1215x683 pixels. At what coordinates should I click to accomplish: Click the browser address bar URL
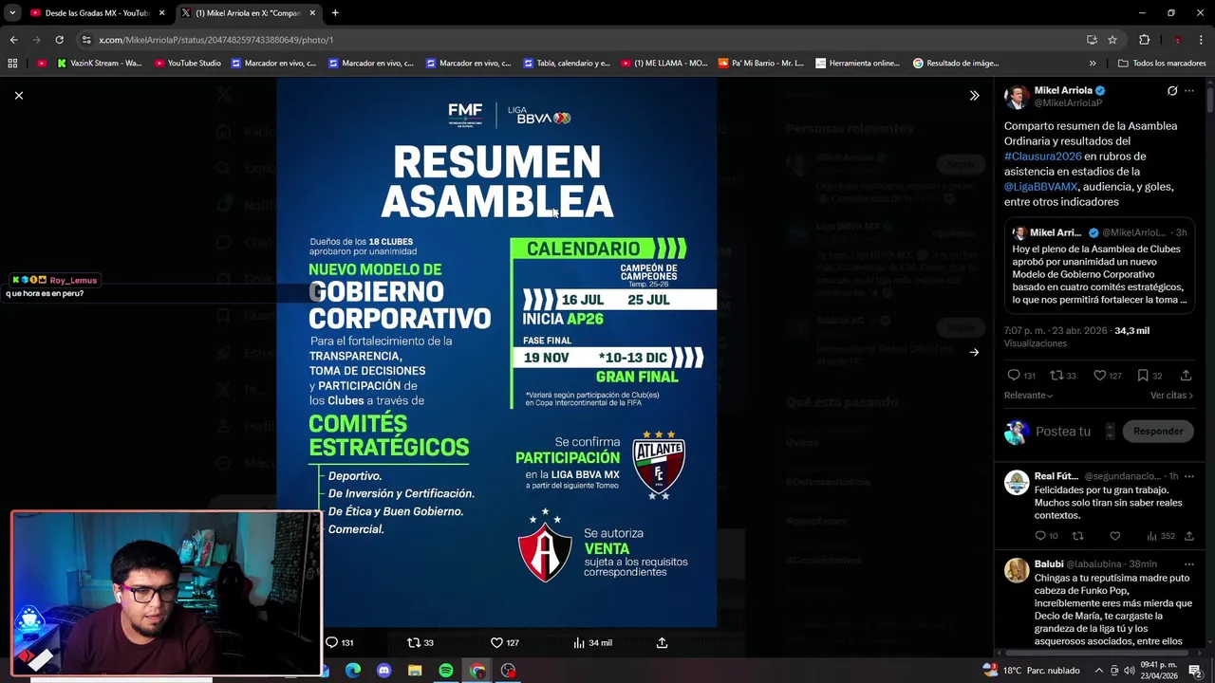[215, 40]
